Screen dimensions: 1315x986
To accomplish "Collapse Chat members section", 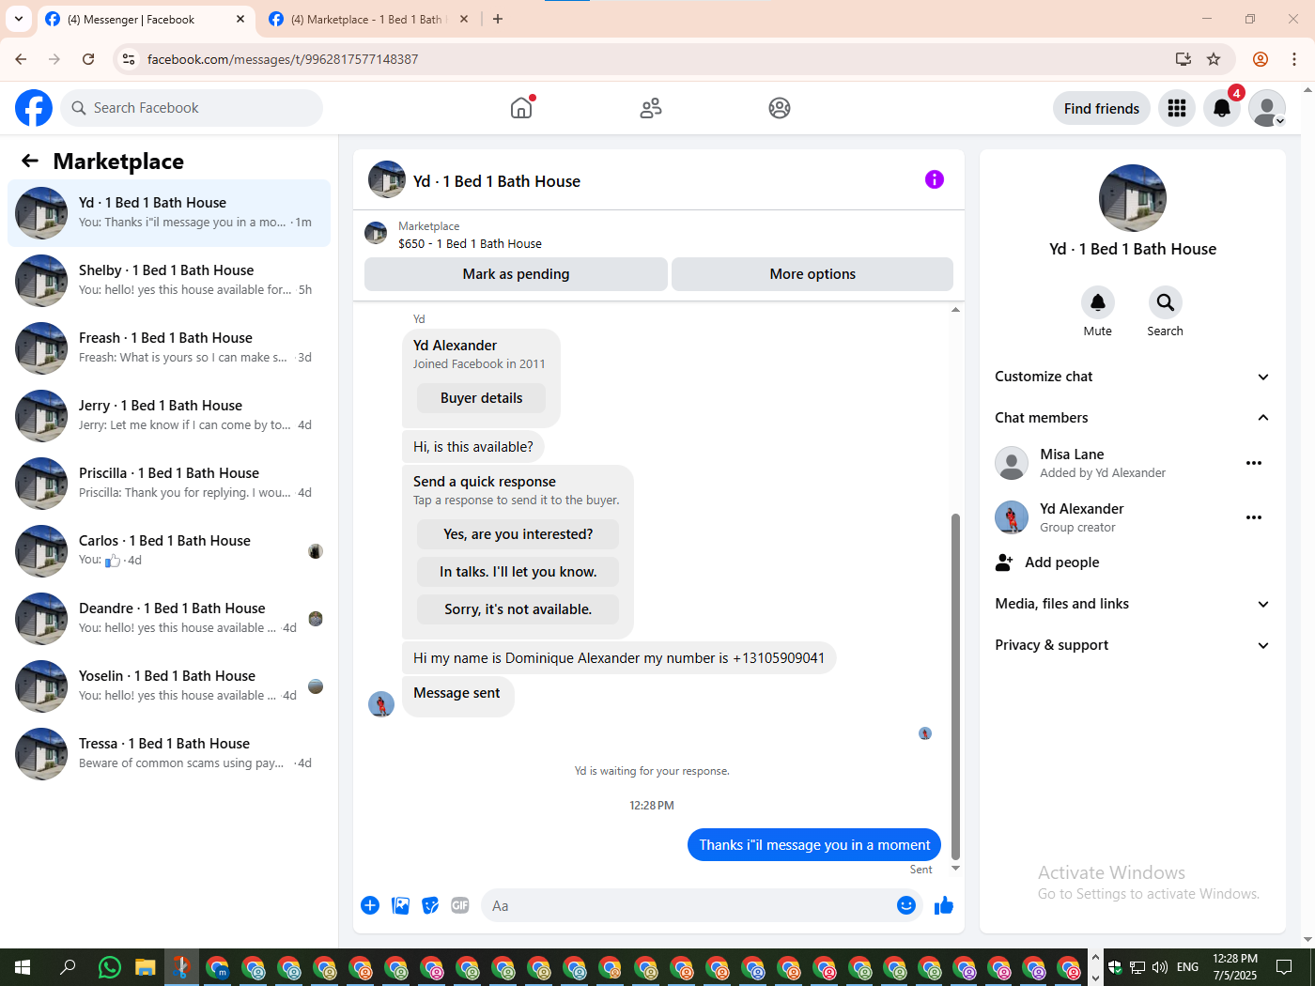I will 1132,418.
